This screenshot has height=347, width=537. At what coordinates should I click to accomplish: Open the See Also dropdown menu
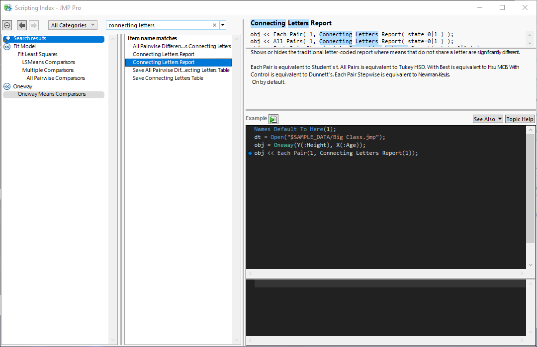(488, 119)
